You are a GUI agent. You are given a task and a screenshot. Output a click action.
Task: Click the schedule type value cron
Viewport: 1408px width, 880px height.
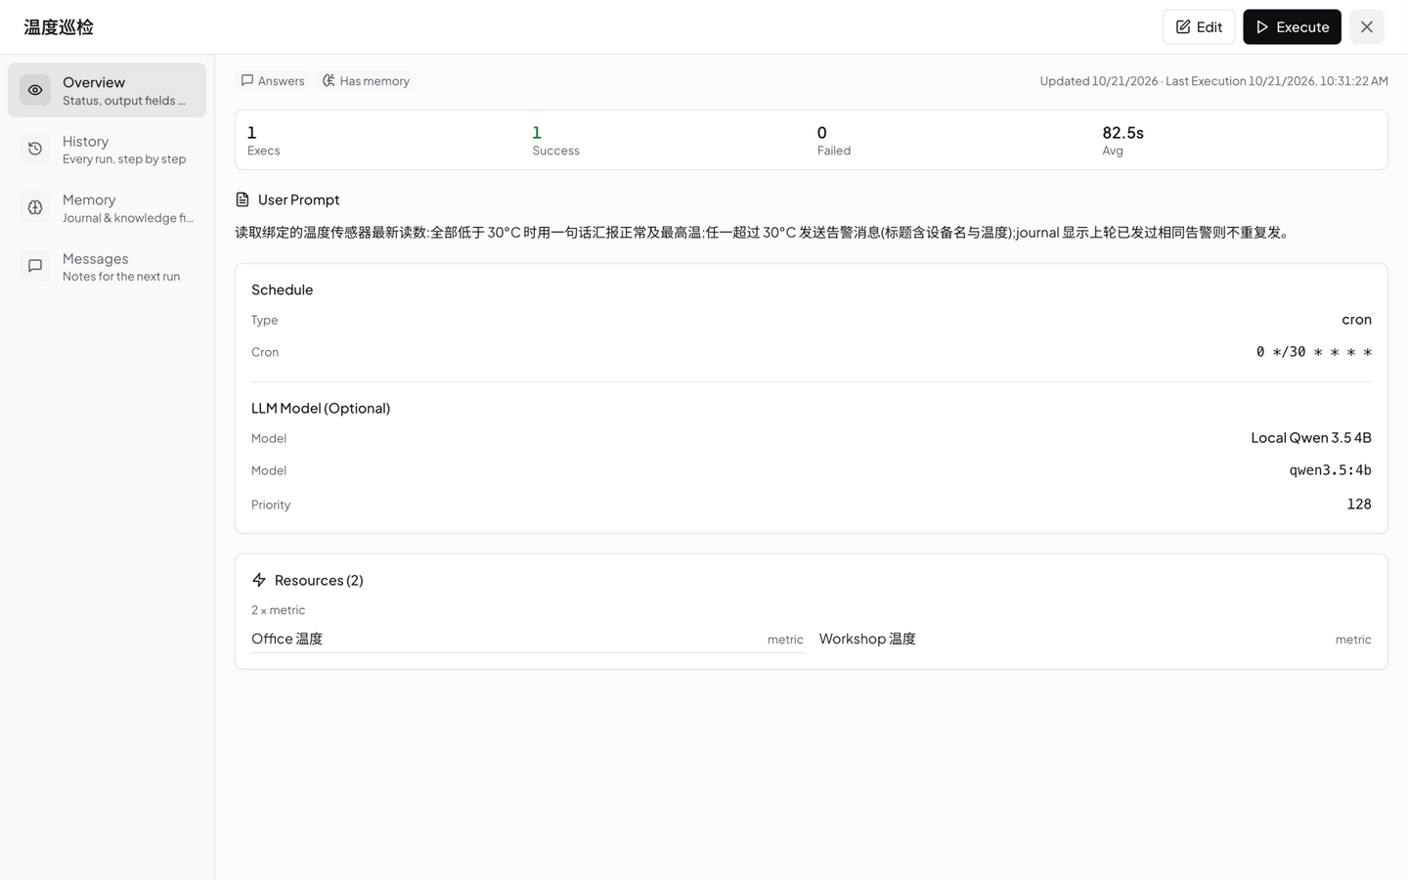[1356, 320]
